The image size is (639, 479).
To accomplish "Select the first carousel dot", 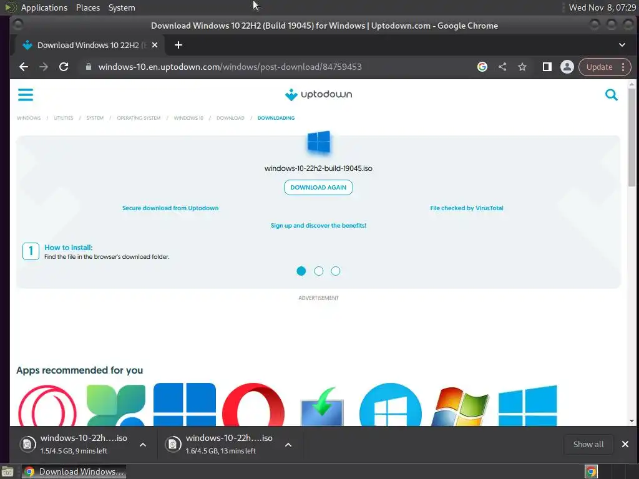I will point(301,271).
